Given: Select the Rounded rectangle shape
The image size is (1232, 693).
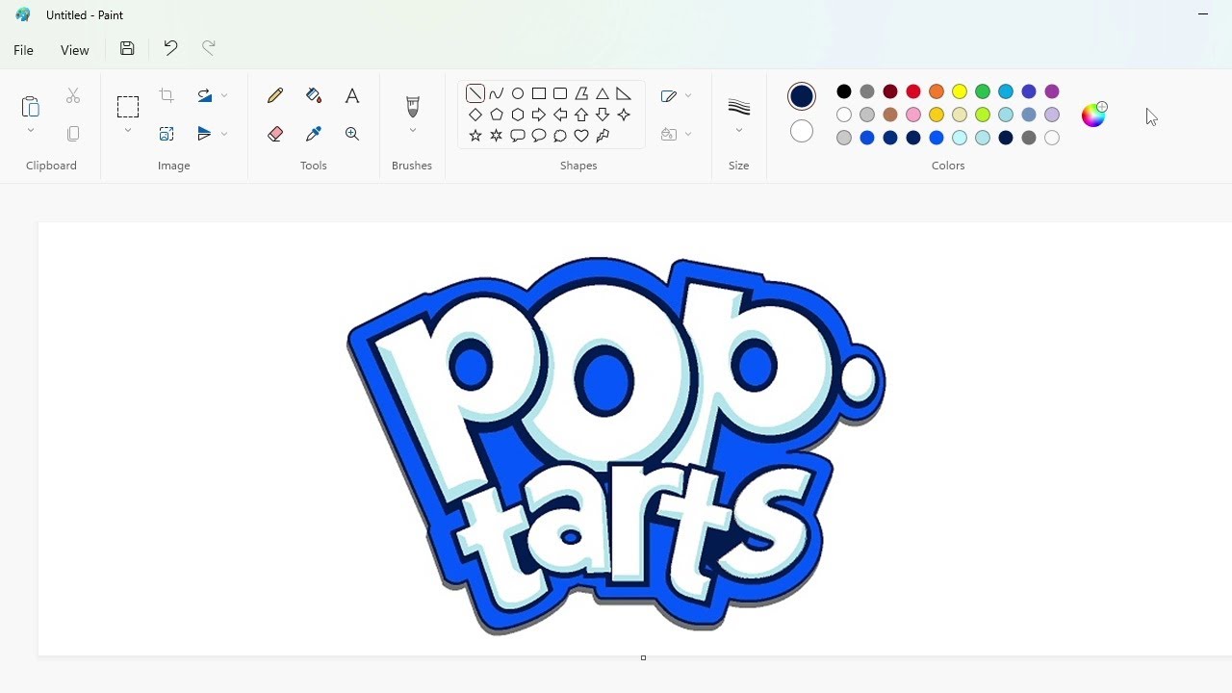Looking at the screenshot, I should [x=560, y=93].
